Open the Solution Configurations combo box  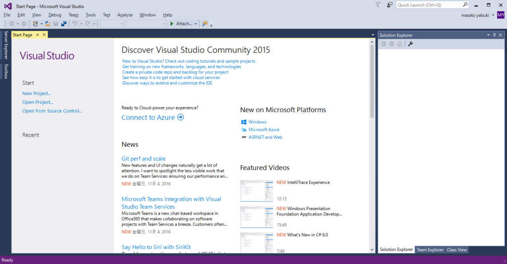point(112,24)
